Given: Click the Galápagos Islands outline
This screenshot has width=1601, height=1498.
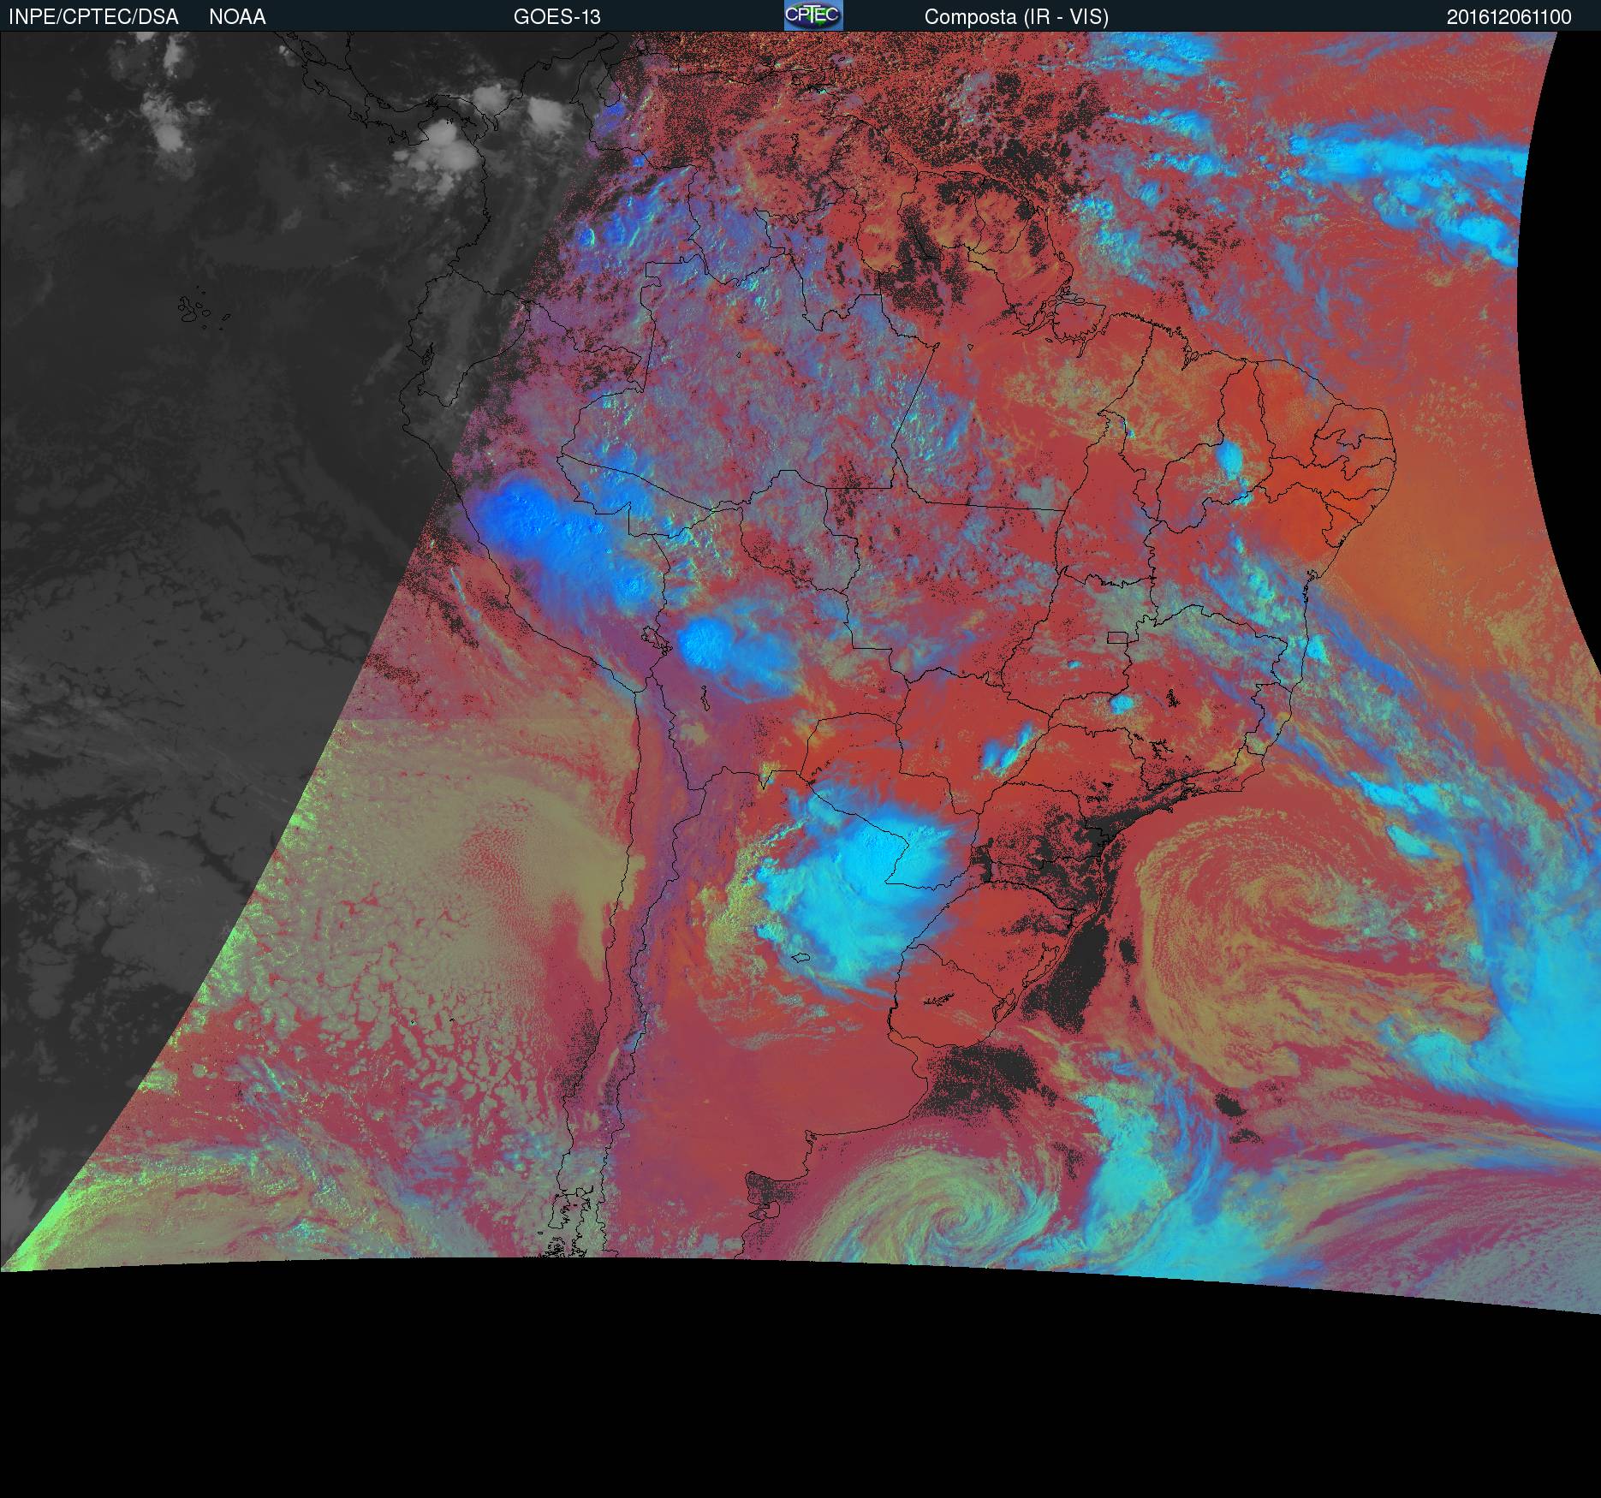Looking at the screenshot, I should click(195, 310).
